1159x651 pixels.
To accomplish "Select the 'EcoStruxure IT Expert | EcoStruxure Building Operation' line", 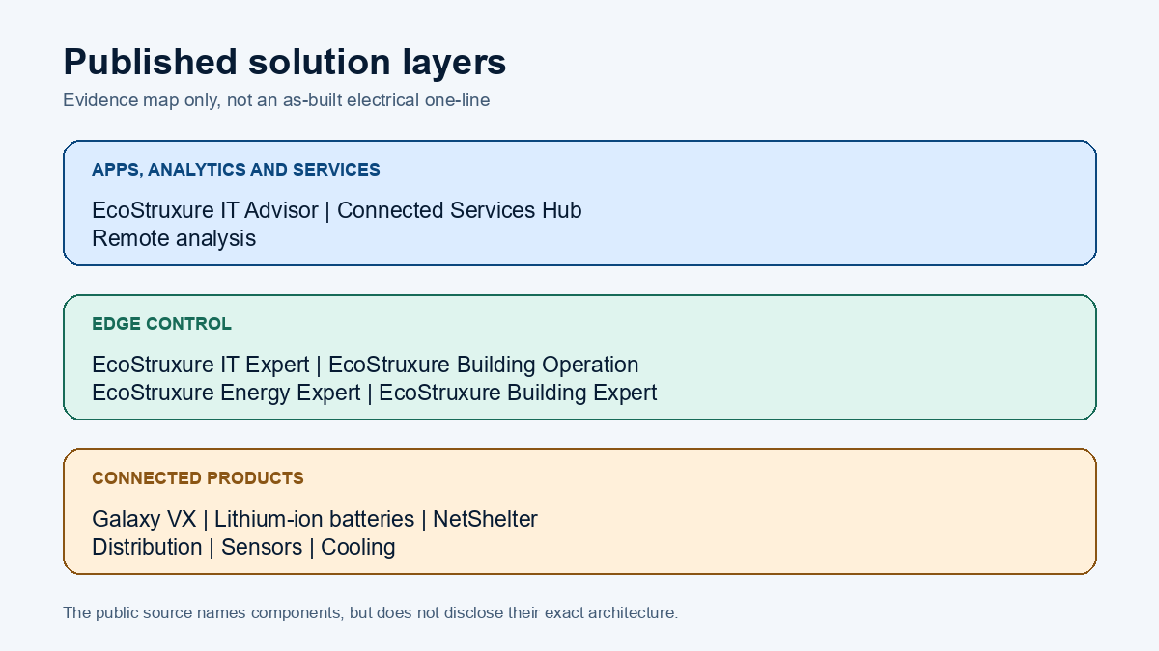I will click(365, 365).
